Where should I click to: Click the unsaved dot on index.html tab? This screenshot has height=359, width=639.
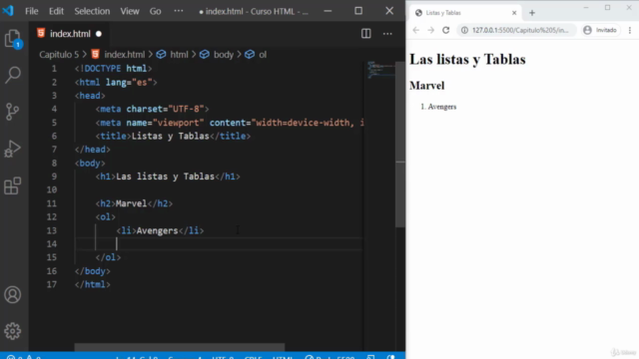pyautogui.click(x=99, y=34)
